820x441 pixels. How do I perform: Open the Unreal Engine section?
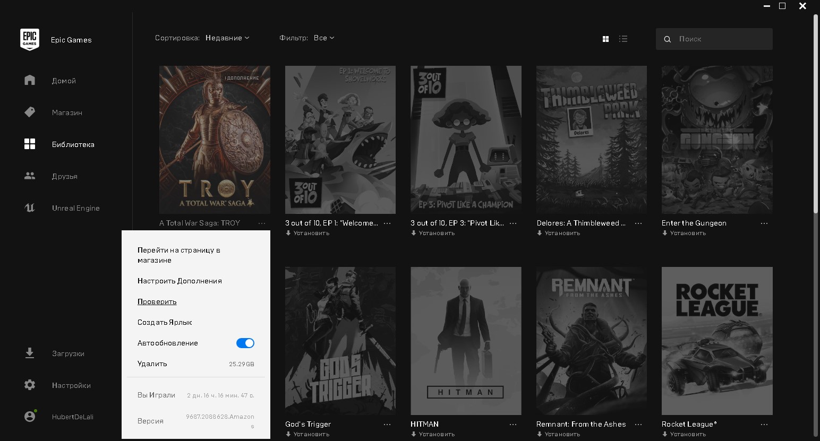tap(75, 208)
